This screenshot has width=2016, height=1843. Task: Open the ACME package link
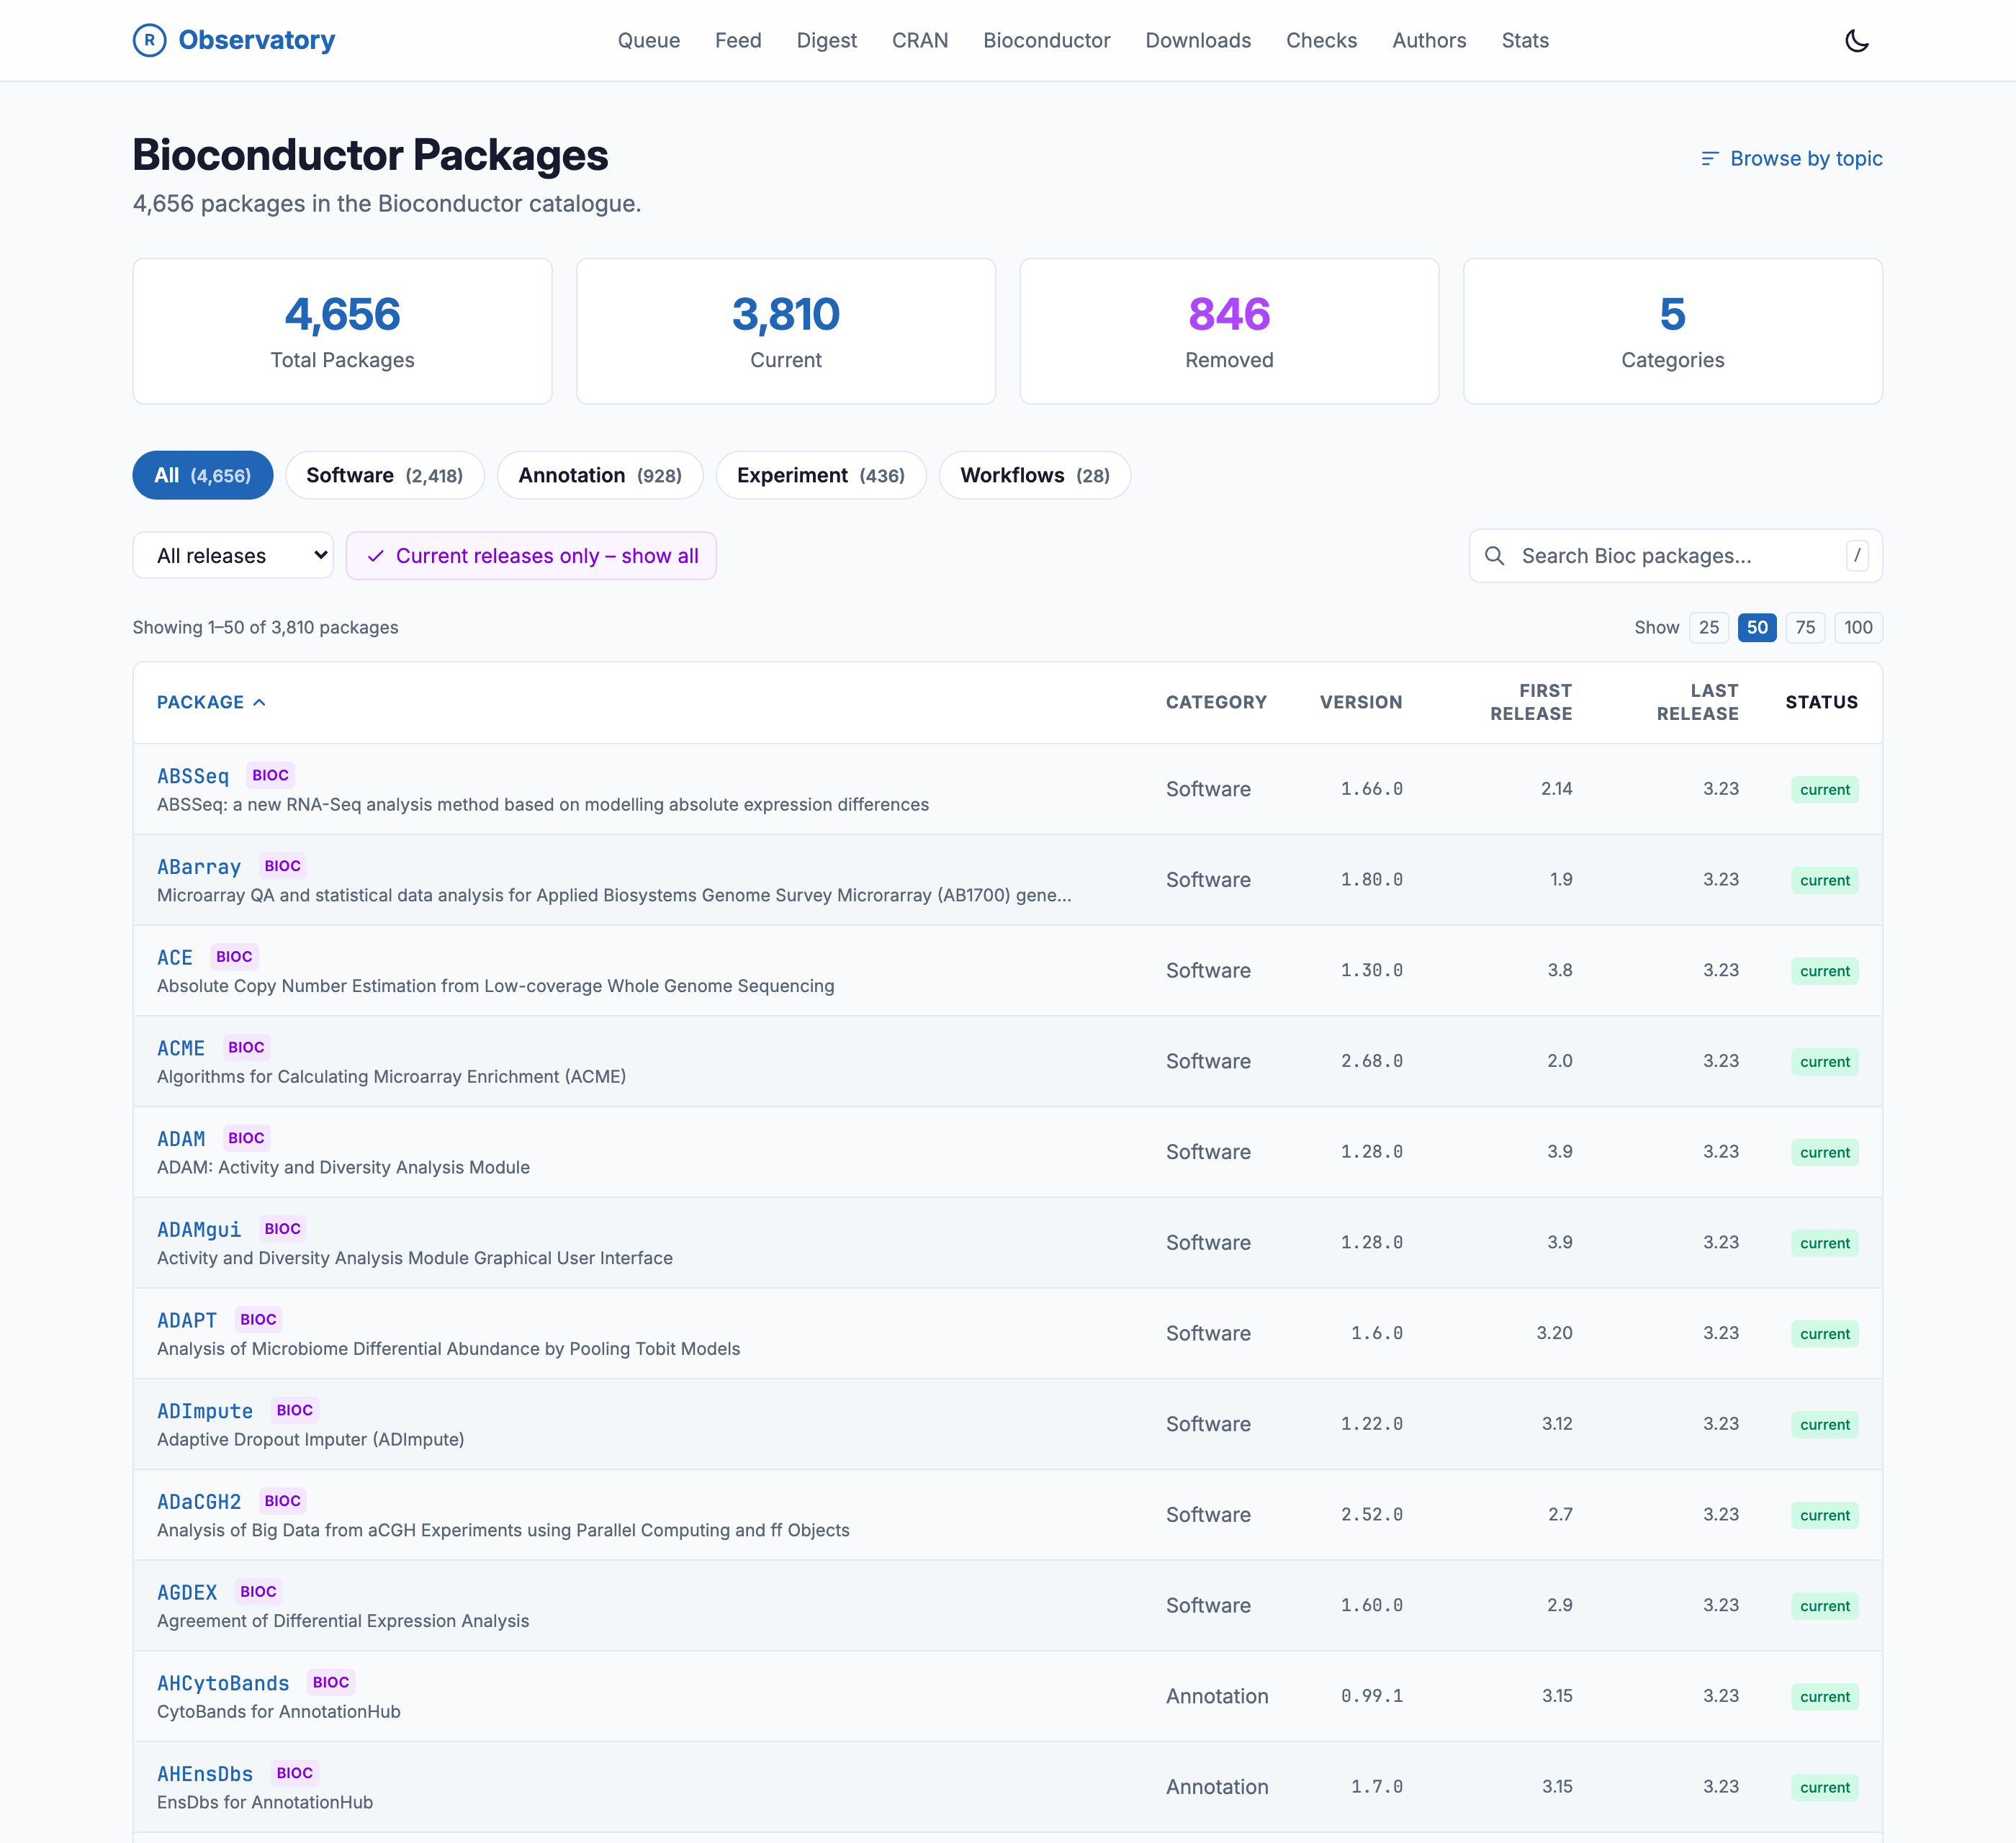[181, 1048]
